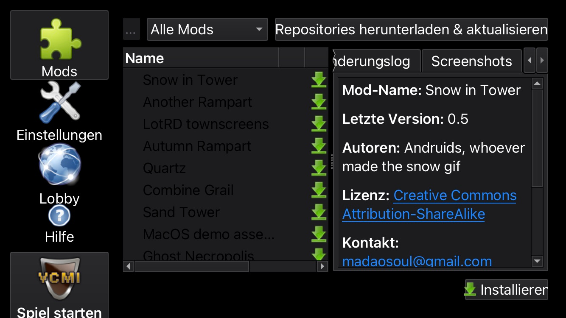Click the left tab scroll arrow
Screen dimensions: 566x318
pyautogui.click(x=529, y=60)
